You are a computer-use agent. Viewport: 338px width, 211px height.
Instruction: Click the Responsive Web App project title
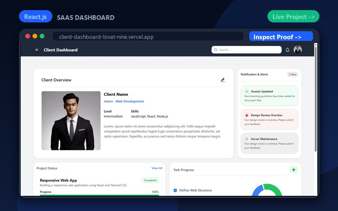58,180
